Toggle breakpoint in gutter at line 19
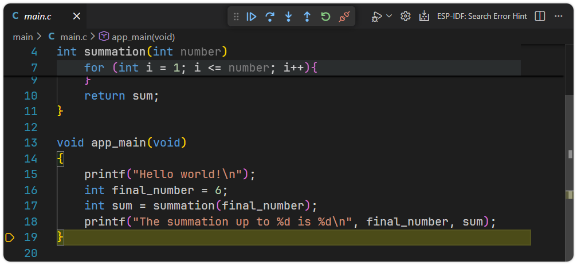The image size is (577, 265). click(9, 238)
